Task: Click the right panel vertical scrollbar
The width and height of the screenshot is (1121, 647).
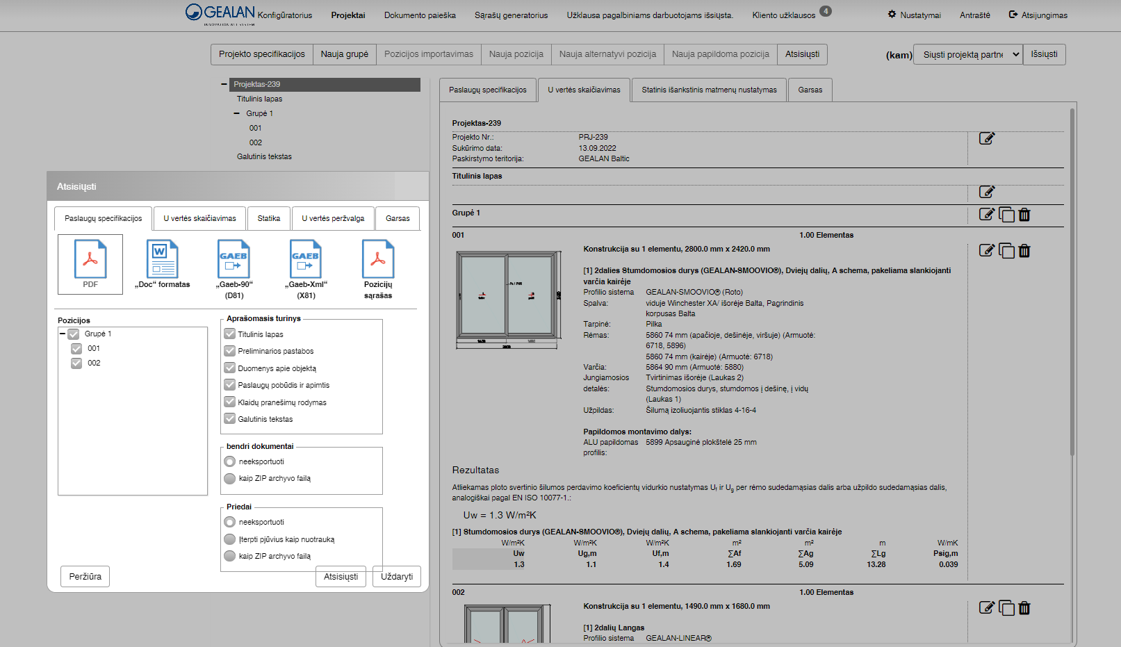Action: 1072,281
